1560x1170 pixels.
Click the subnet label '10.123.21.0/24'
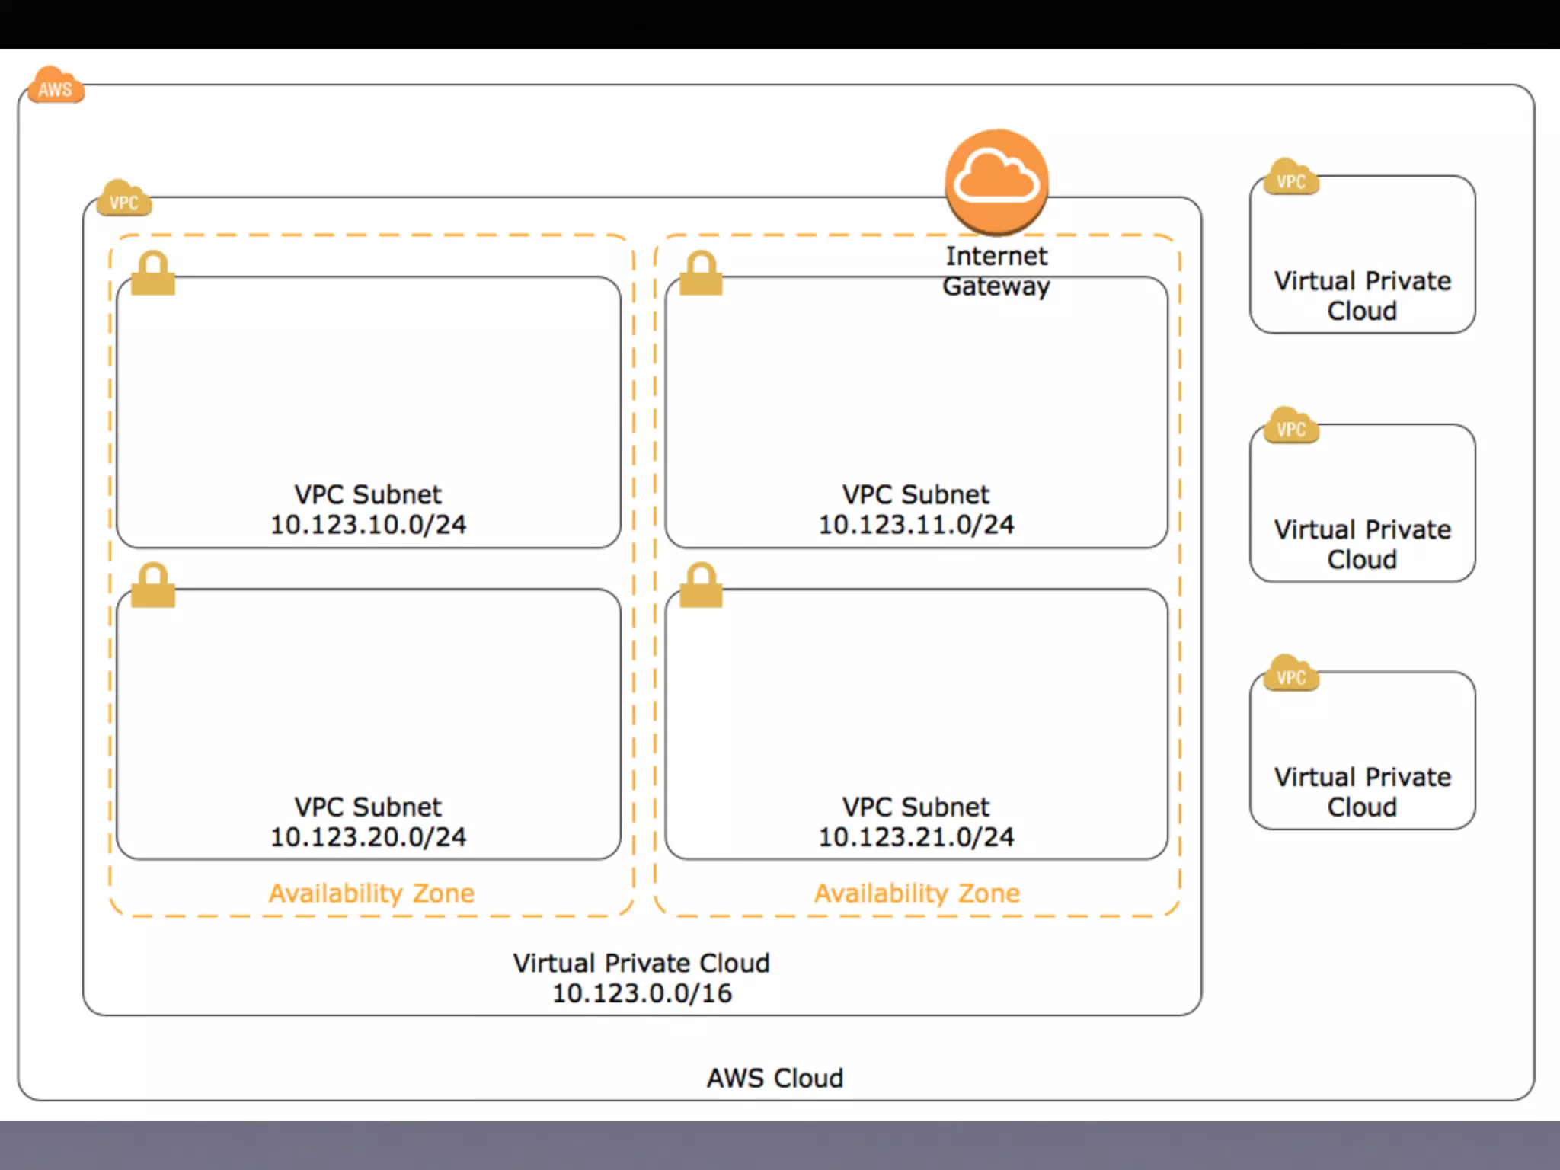coord(916,837)
